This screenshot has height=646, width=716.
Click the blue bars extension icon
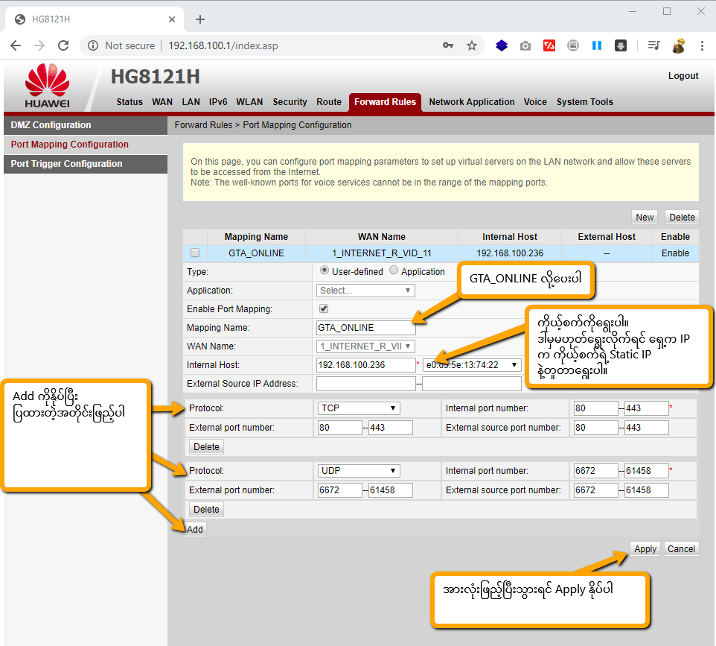596,45
